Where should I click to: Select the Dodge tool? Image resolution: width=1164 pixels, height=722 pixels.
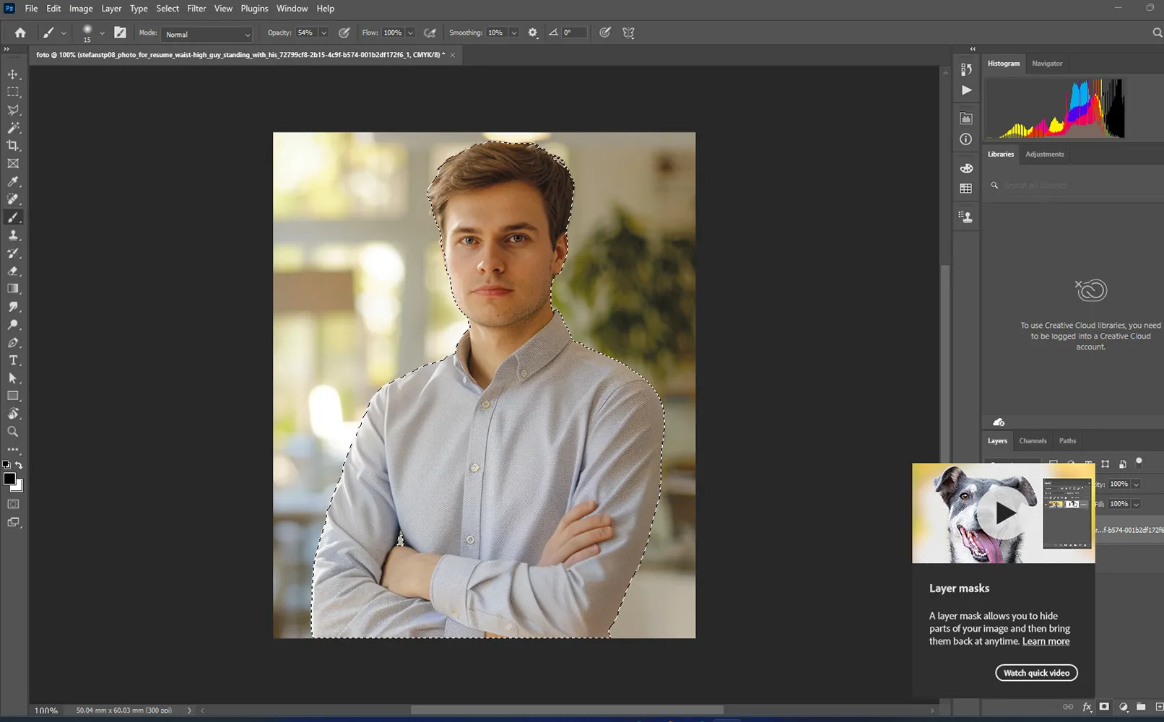coord(13,325)
